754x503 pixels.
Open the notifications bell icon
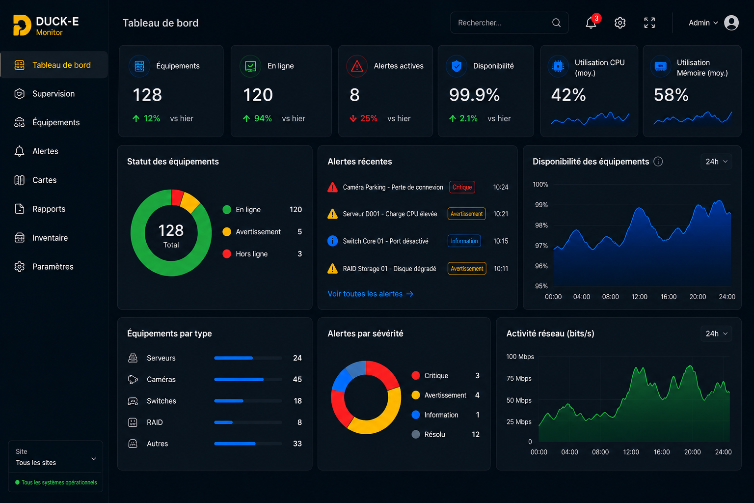pos(591,23)
